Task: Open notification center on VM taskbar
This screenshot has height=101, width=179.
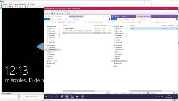Action: coord(175,97)
